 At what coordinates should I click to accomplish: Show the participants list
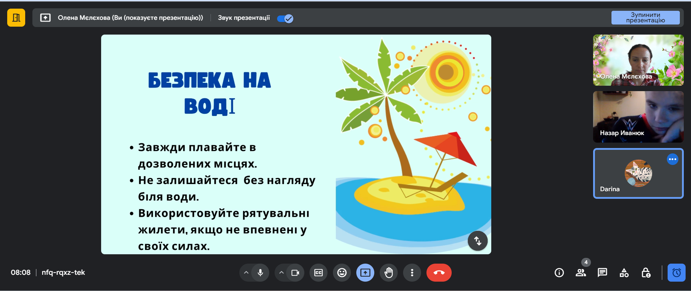(x=581, y=273)
